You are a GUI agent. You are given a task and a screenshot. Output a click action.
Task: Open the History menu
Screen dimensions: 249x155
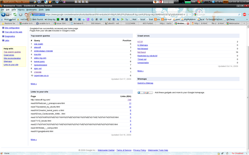[21, 10]
